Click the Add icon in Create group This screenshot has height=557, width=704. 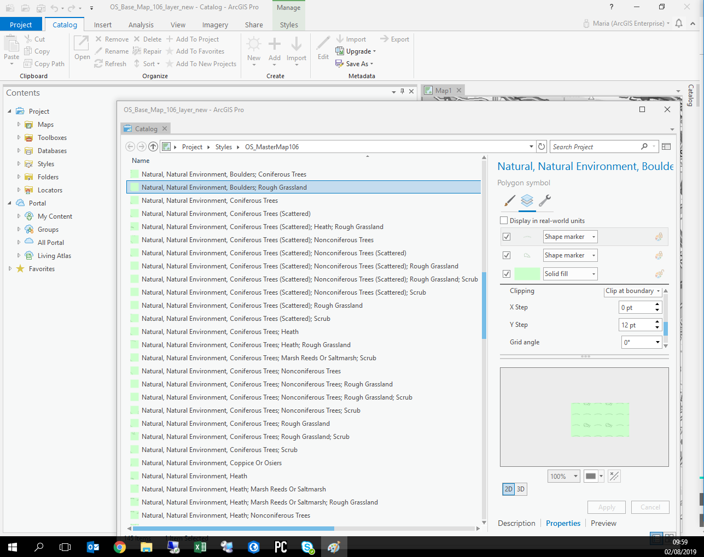click(x=275, y=45)
